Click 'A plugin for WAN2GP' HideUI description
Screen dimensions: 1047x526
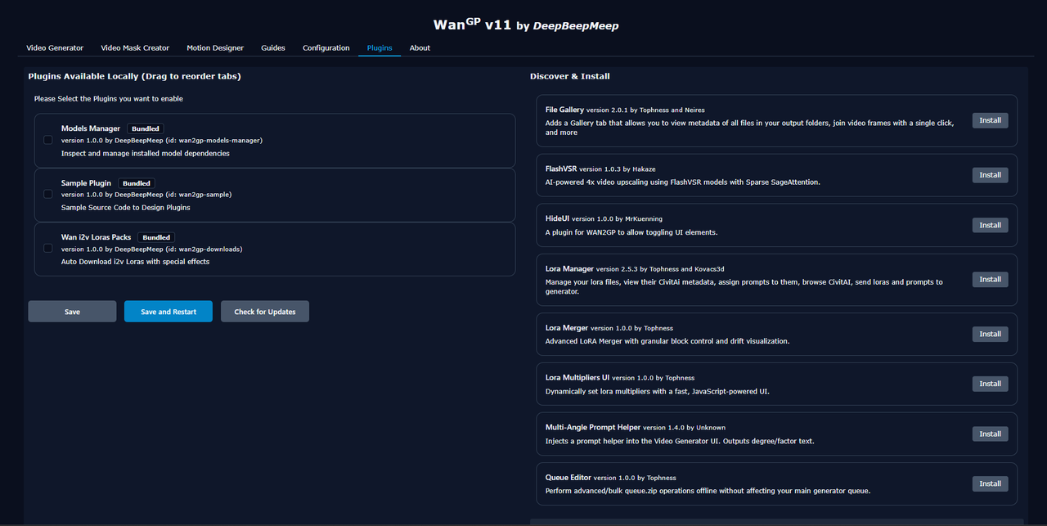(631, 232)
